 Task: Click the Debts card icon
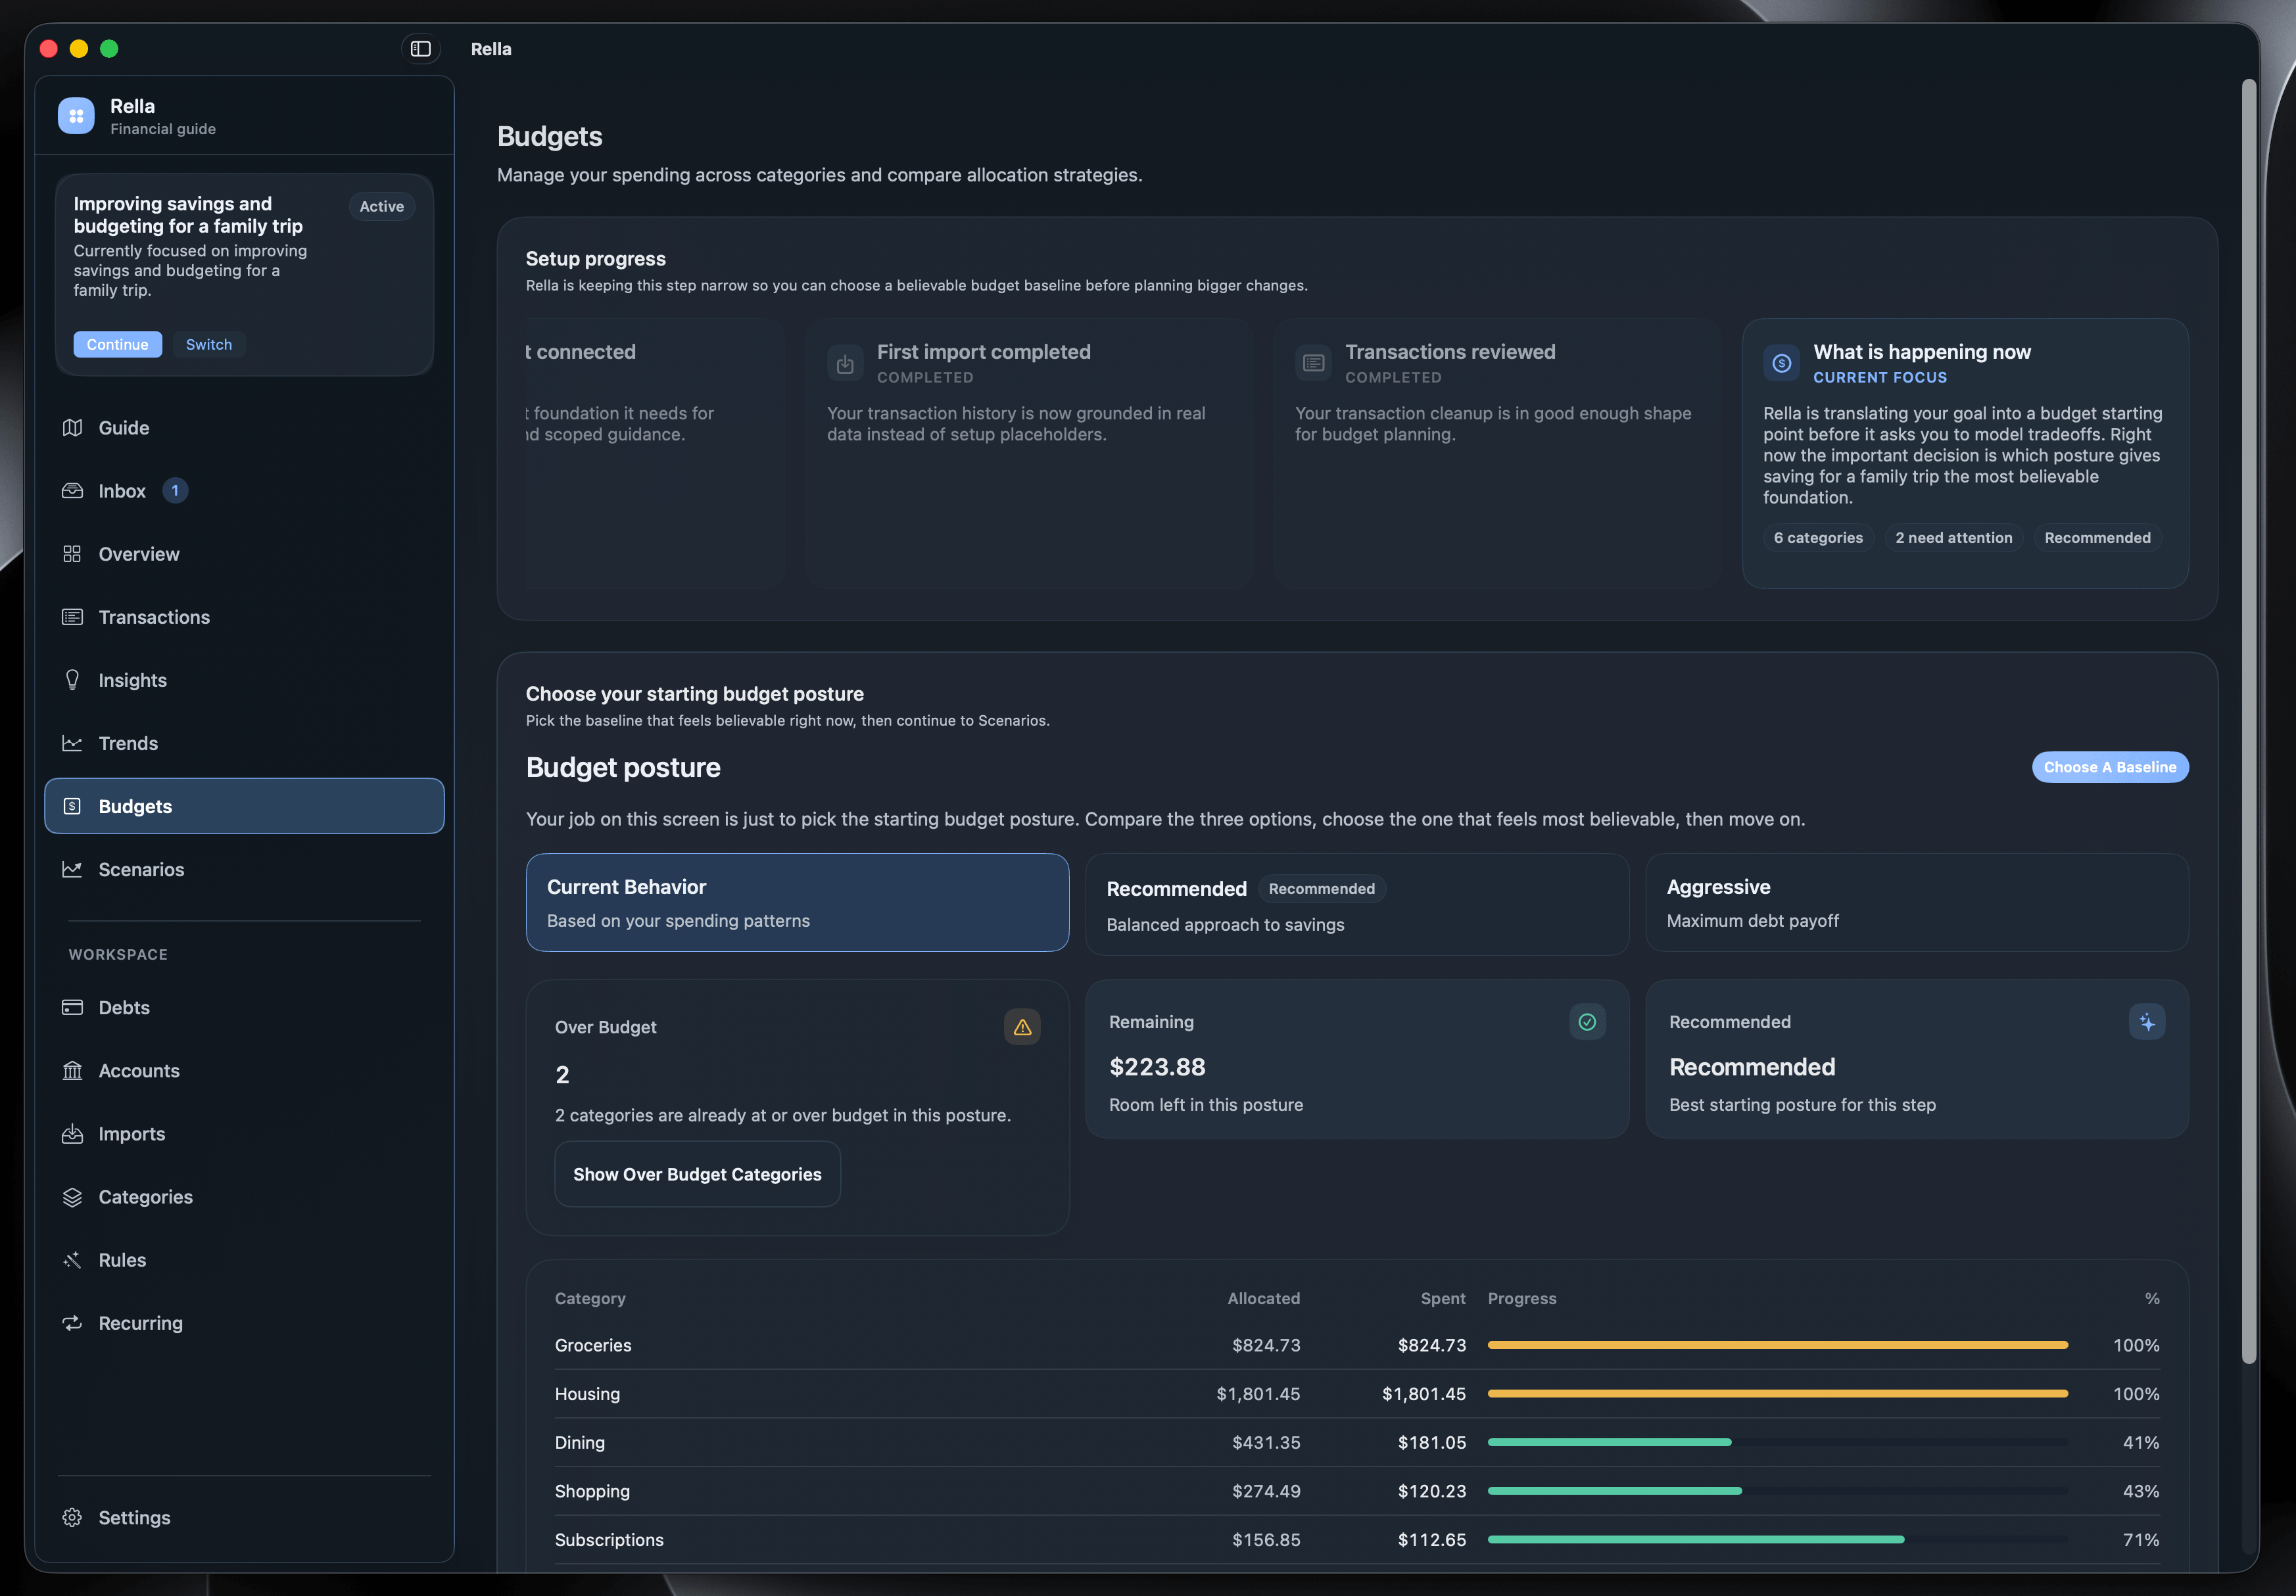point(72,1007)
